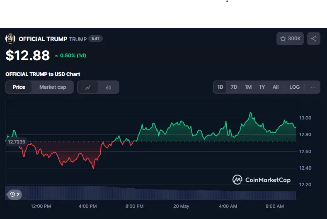Click the 12.7239 opening price label
This screenshot has height=219, width=327.
click(16, 142)
